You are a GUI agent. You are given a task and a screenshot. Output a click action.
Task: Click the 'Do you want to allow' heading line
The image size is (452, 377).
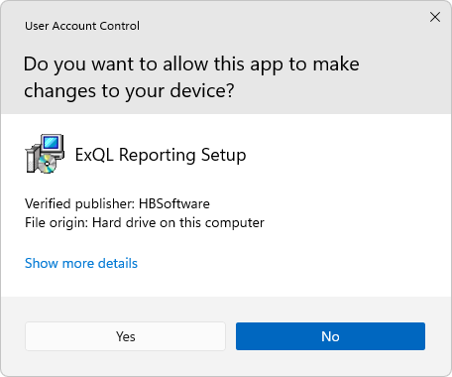click(x=191, y=64)
